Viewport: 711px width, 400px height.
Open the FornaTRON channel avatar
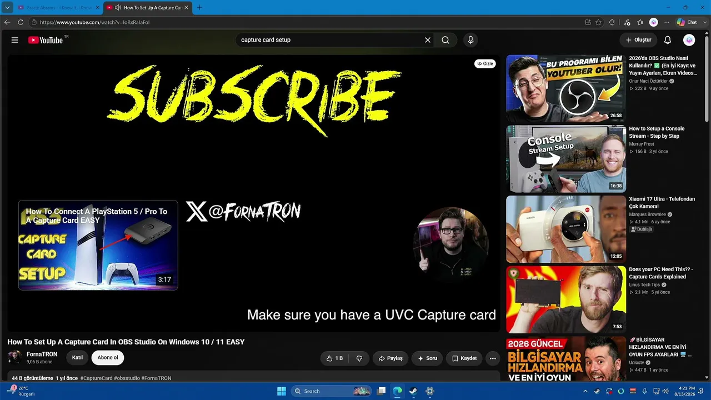click(x=15, y=358)
